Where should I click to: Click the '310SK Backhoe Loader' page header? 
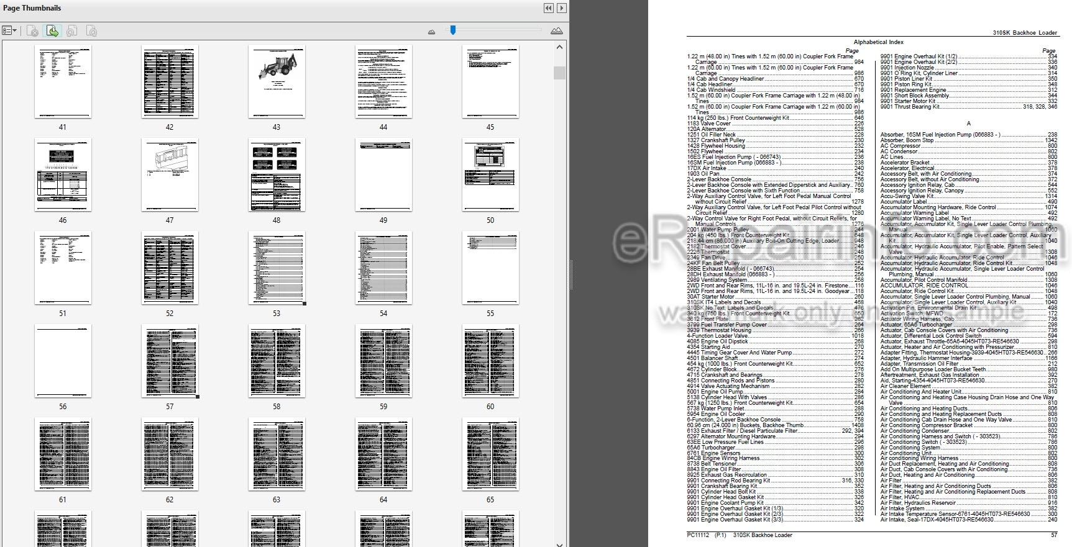(x=1025, y=33)
